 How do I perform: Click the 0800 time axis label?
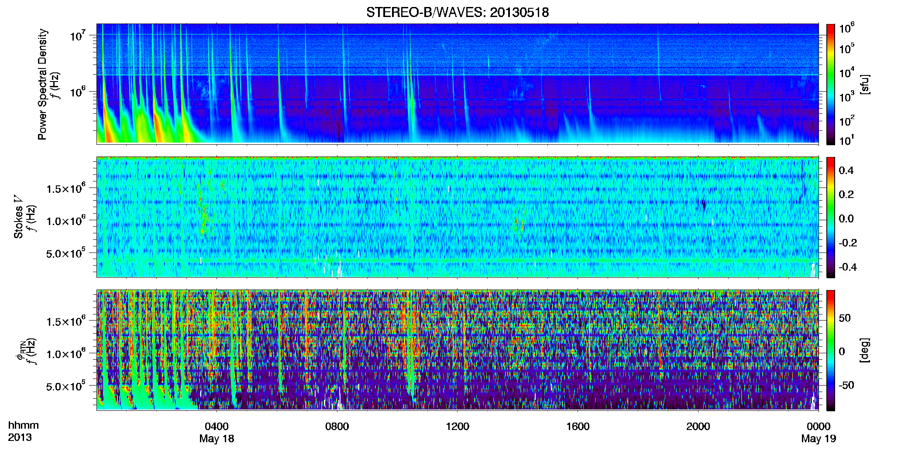337,426
